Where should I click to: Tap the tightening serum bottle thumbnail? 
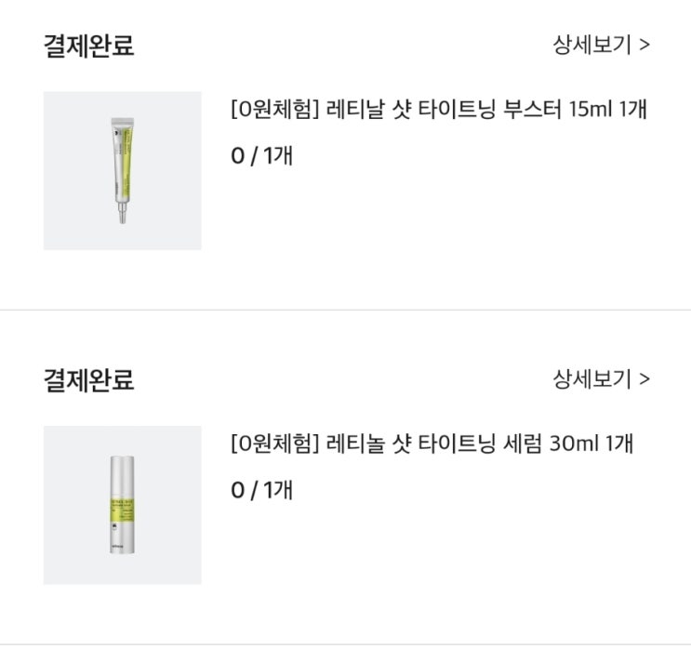pyautogui.click(x=122, y=505)
